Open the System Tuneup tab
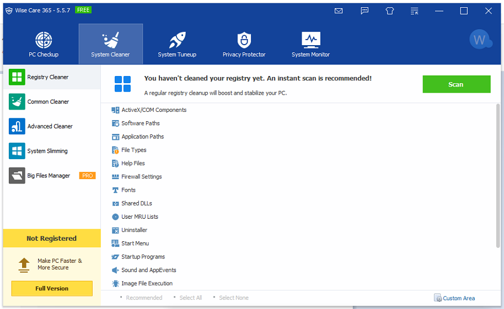This screenshot has height=309, width=504. 177,44
